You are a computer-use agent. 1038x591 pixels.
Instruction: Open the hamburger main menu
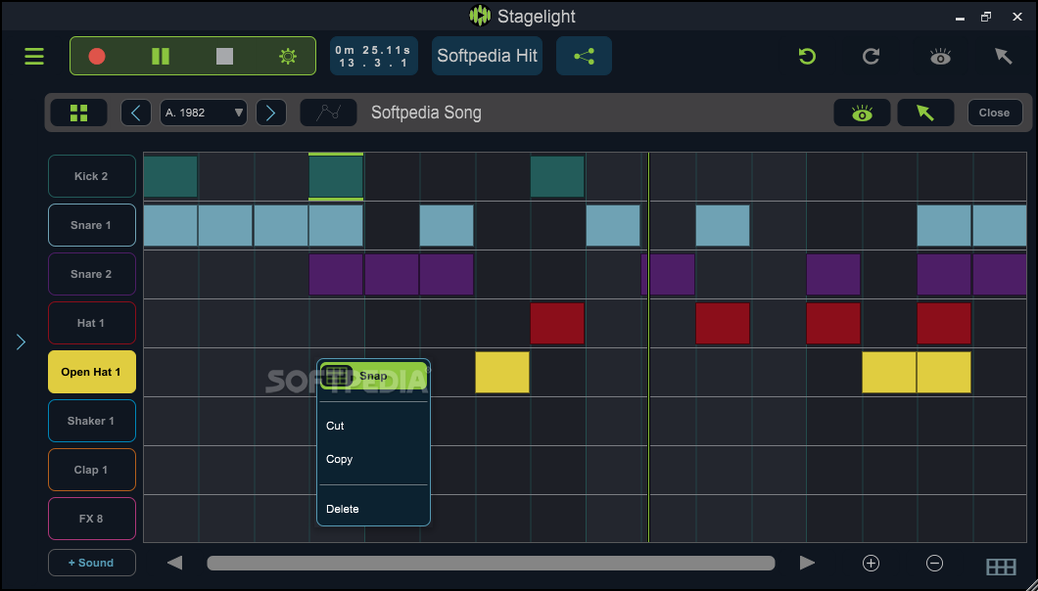[x=34, y=56]
